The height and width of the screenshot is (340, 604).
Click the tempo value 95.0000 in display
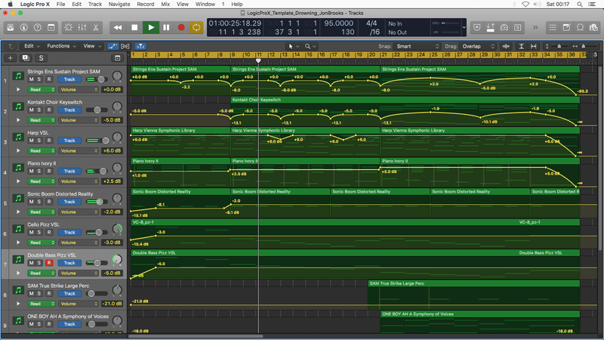[338, 23]
